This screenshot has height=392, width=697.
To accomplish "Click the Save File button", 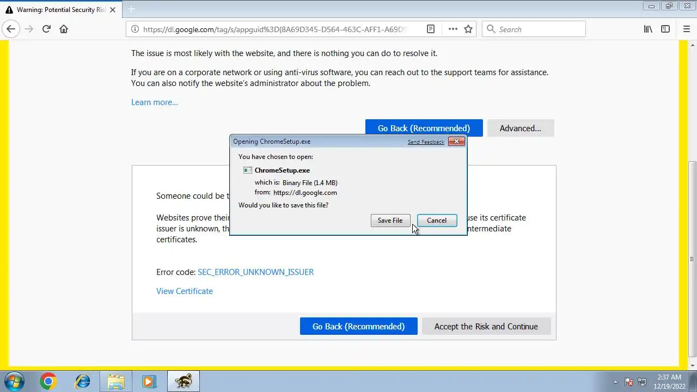I will coord(390,220).
